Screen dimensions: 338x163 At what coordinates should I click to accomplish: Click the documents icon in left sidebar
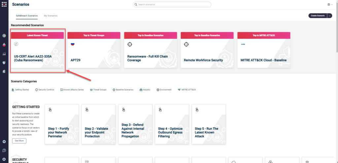coord(4,71)
